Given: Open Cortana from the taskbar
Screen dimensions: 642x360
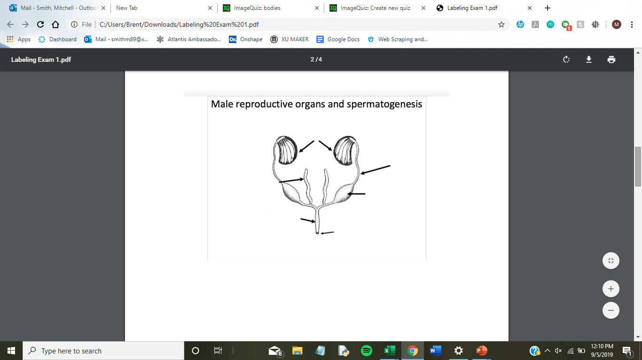Looking at the screenshot, I should (196, 351).
